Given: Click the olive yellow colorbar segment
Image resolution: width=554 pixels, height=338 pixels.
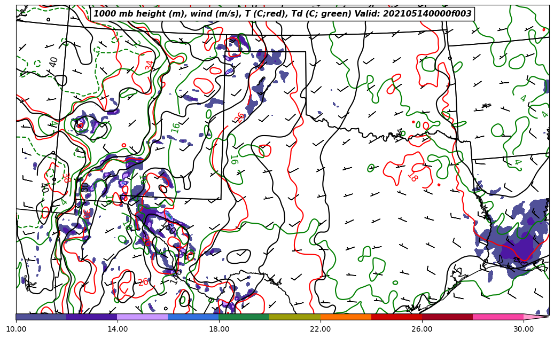Looking at the screenshot, I should pyautogui.click(x=294, y=317).
